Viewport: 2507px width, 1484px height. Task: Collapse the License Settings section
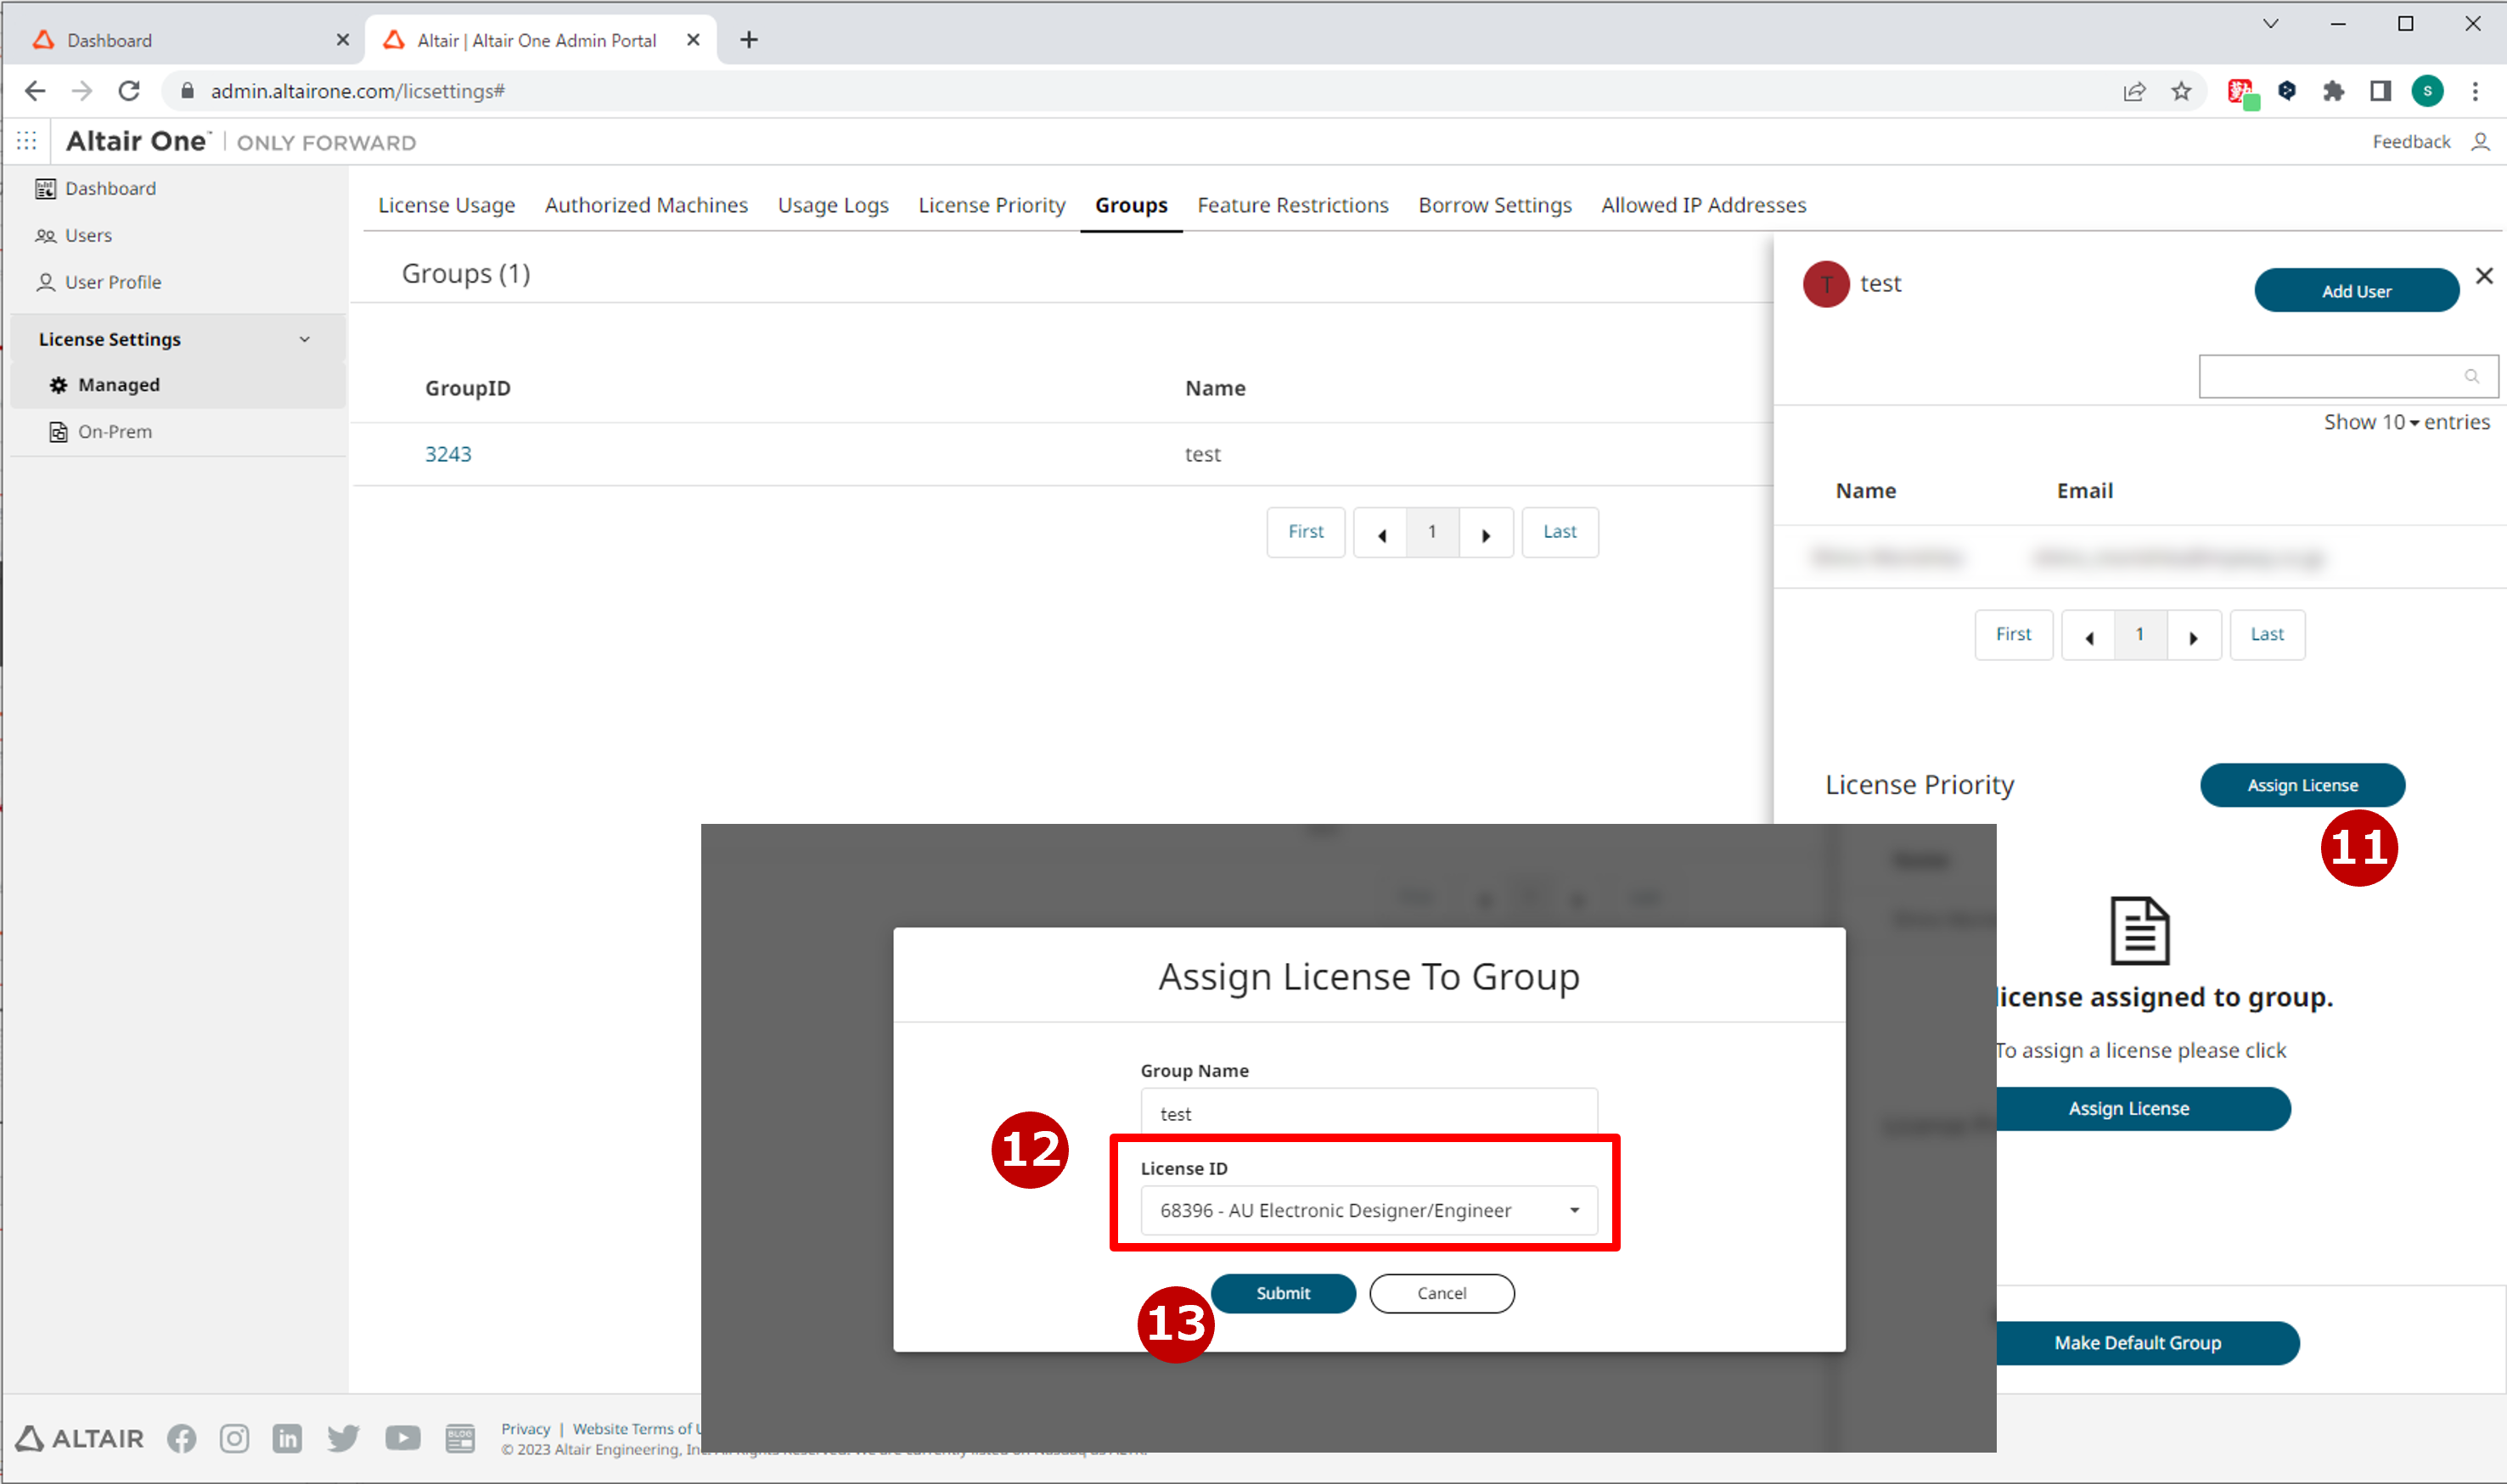304,339
